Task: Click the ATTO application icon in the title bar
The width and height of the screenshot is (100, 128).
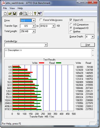Action: 3,3
